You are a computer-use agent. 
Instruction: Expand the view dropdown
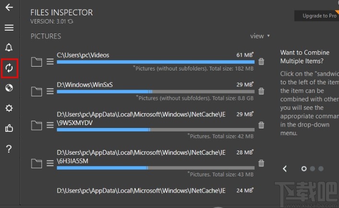click(260, 36)
